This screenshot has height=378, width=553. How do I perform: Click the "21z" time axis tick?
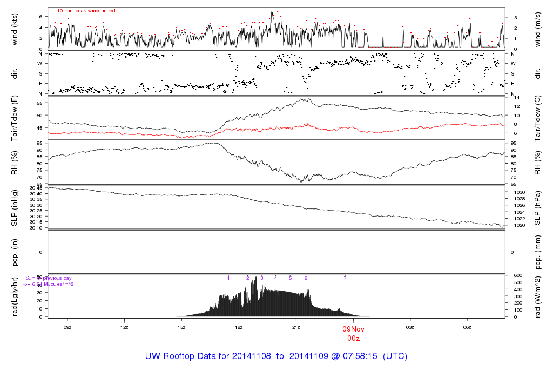[296, 327]
